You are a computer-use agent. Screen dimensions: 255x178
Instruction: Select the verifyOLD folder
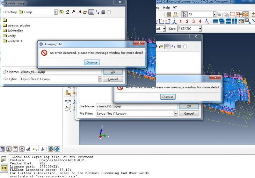12,41
